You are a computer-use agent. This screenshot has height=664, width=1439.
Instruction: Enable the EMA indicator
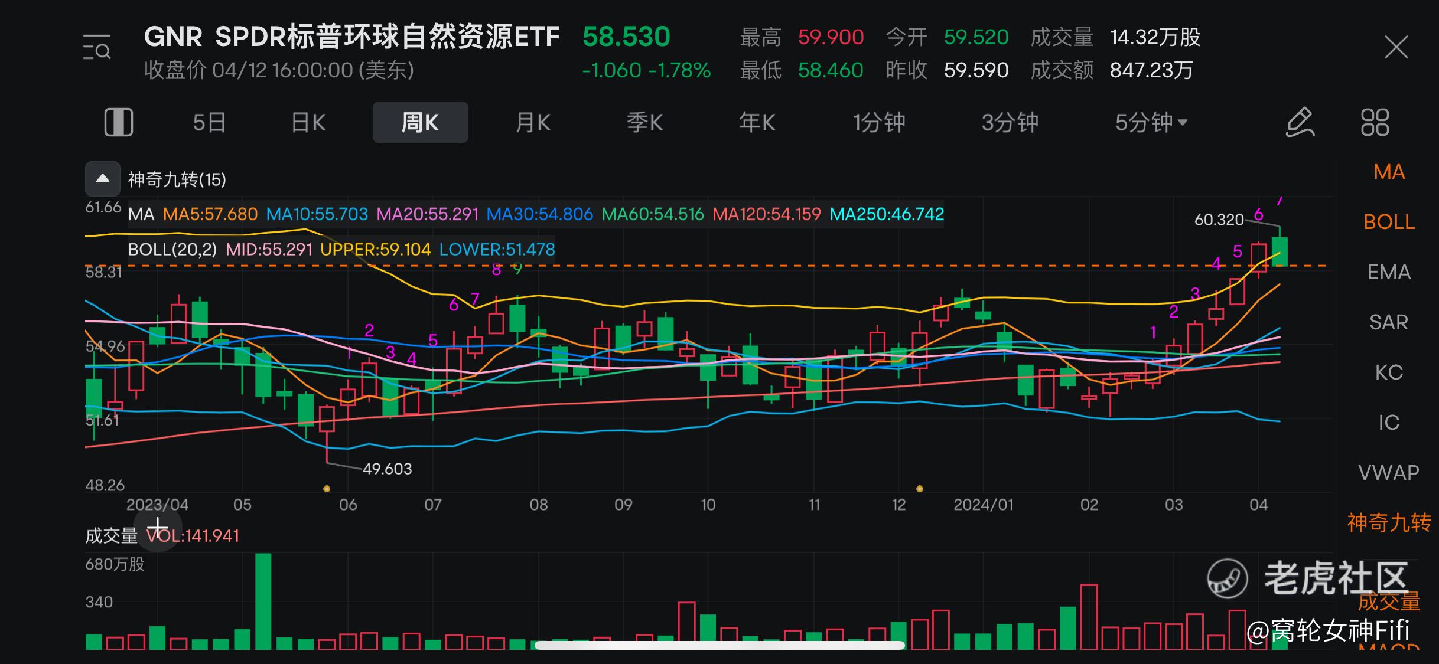pos(1389,272)
